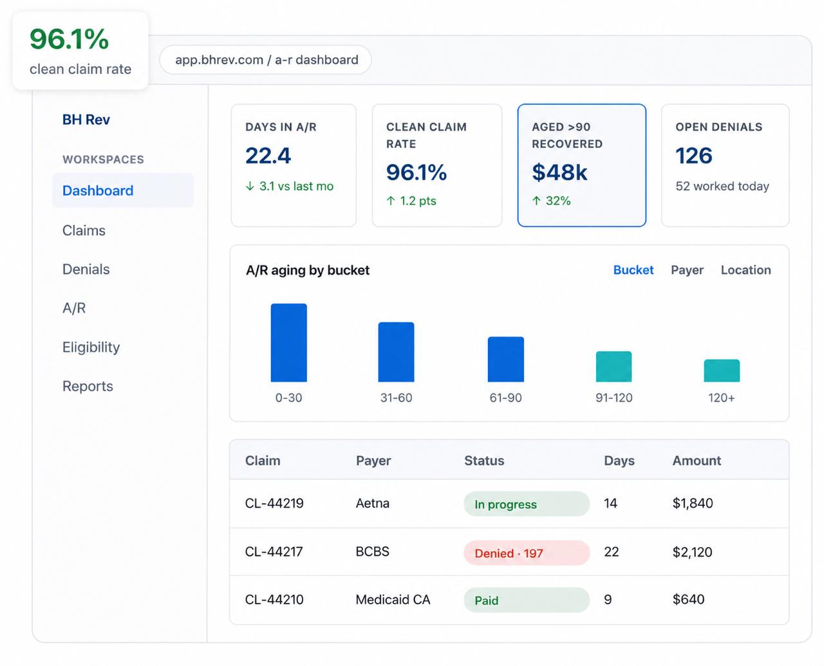Click the 0-30 aging bar

tap(289, 343)
